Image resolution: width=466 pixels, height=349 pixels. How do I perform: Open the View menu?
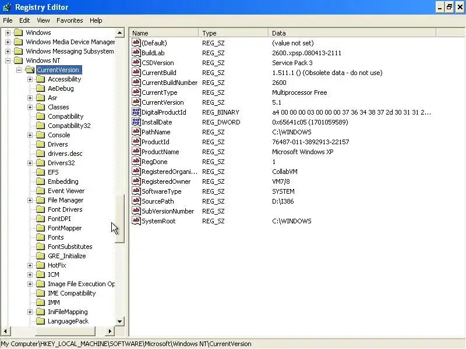(x=43, y=20)
